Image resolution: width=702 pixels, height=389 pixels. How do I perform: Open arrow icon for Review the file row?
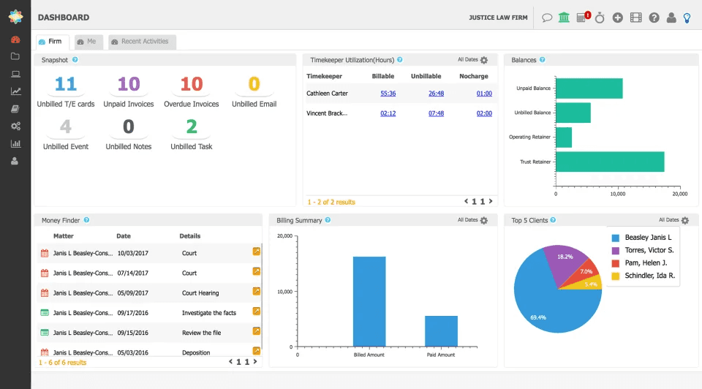click(257, 331)
